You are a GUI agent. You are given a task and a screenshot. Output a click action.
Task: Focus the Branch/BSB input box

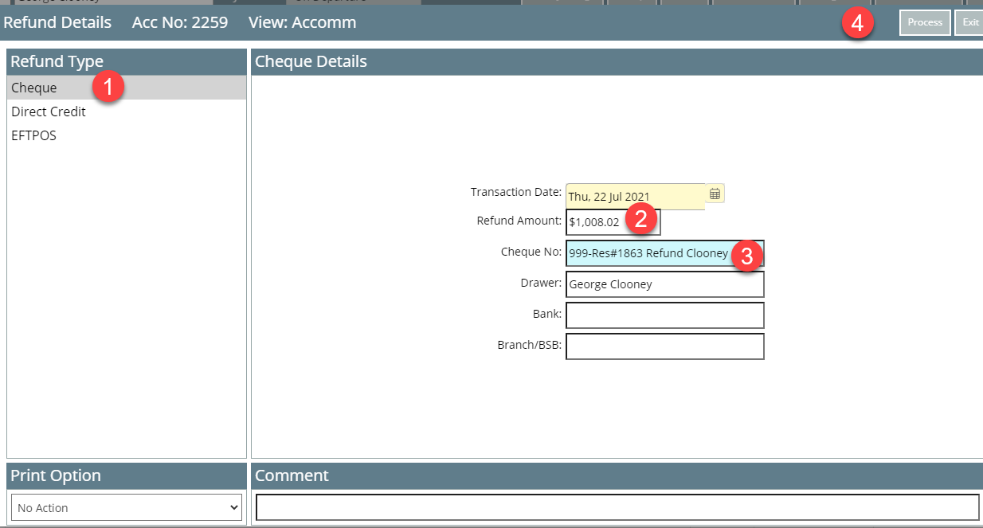(x=664, y=346)
